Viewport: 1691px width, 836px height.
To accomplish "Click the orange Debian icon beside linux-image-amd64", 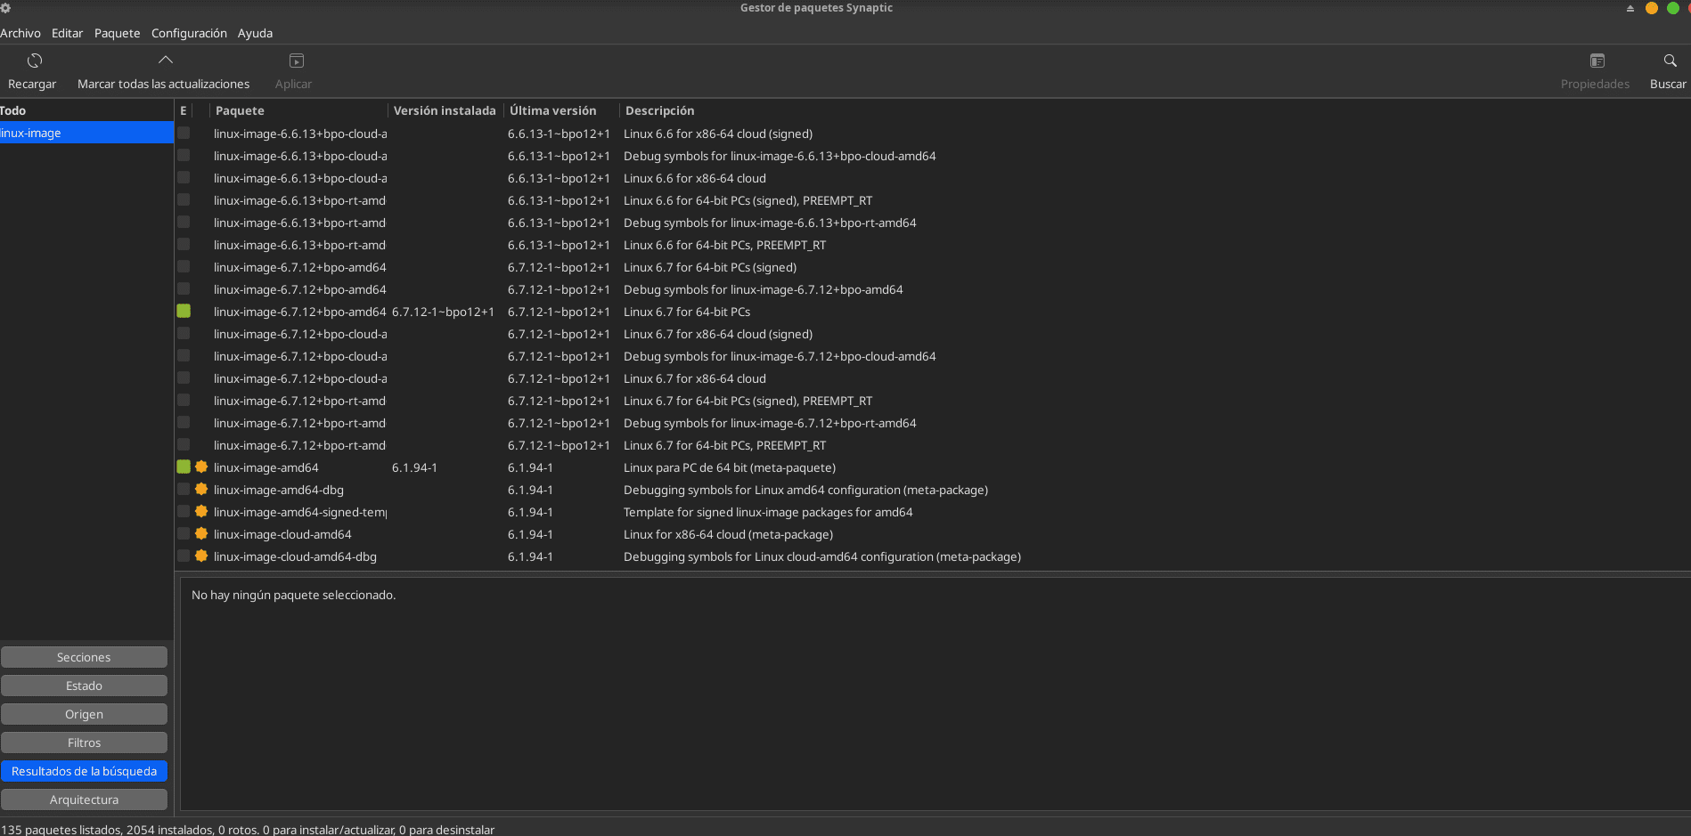I will (201, 467).
